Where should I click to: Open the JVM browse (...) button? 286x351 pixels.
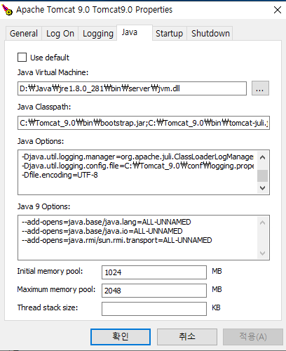pyautogui.click(x=260, y=88)
